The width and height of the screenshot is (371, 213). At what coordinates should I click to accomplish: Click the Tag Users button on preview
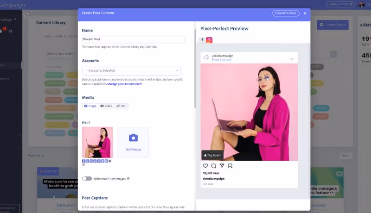click(212, 155)
